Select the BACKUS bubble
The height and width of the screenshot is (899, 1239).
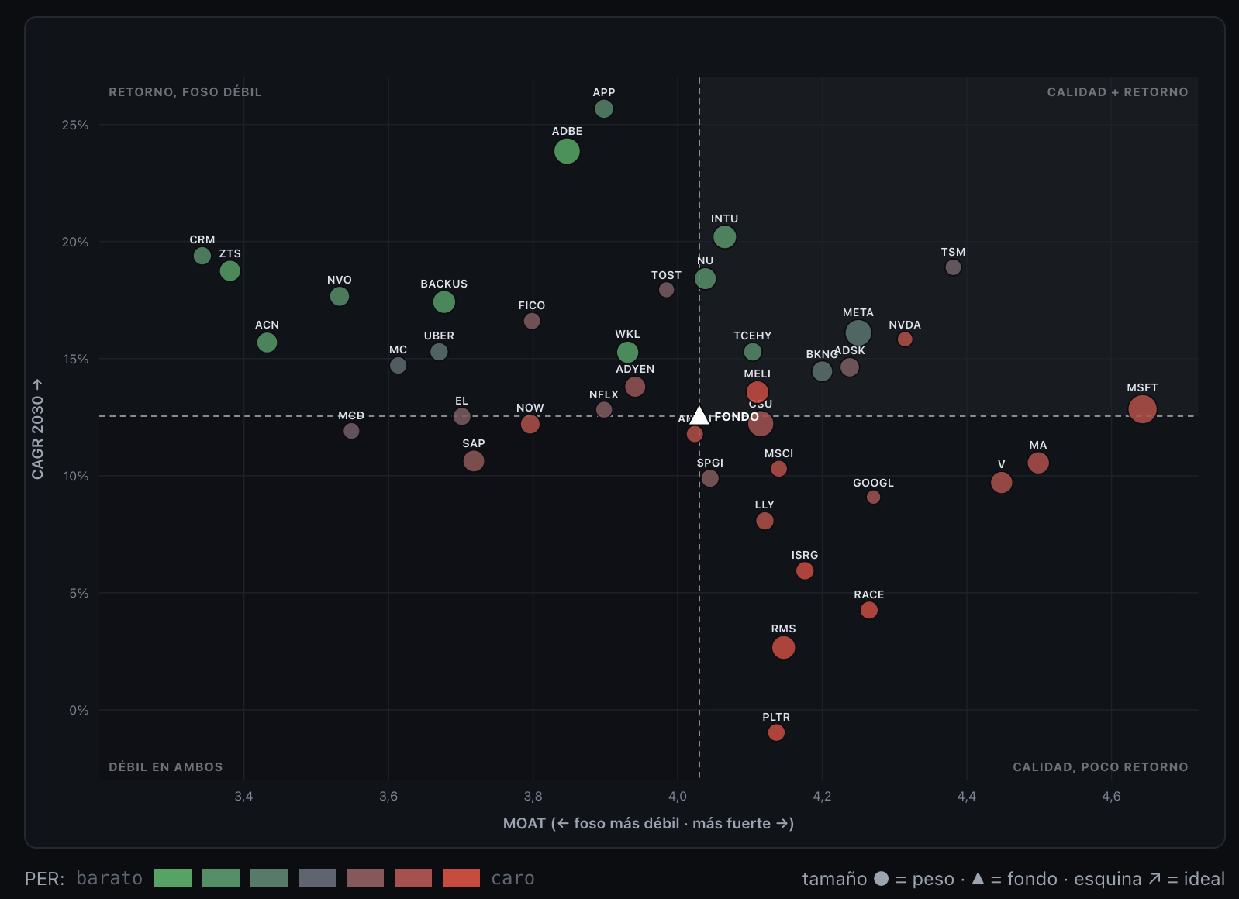point(444,301)
